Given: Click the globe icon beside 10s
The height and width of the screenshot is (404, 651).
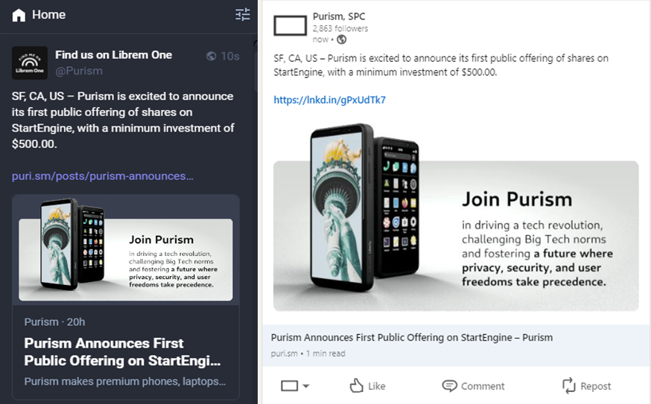Looking at the screenshot, I should coord(212,56).
